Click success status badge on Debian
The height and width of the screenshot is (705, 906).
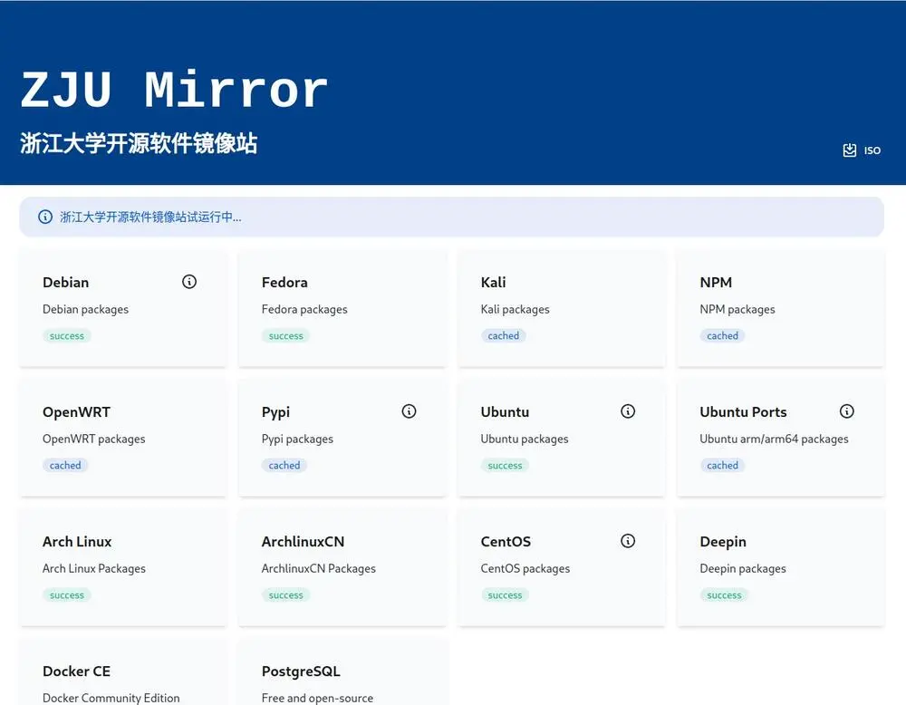pos(67,336)
